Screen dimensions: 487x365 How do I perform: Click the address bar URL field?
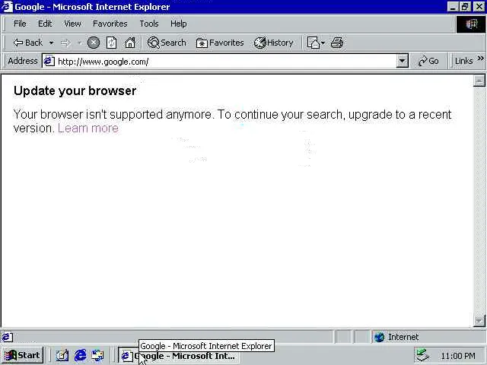pos(225,62)
